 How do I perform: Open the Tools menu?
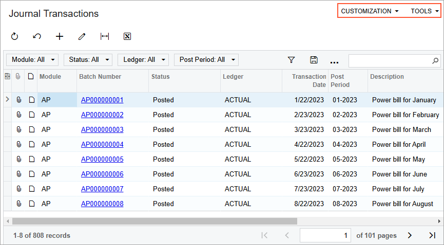424,11
